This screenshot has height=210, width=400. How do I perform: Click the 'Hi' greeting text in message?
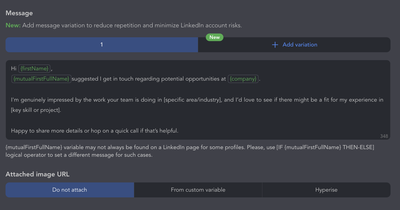[14, 69]
